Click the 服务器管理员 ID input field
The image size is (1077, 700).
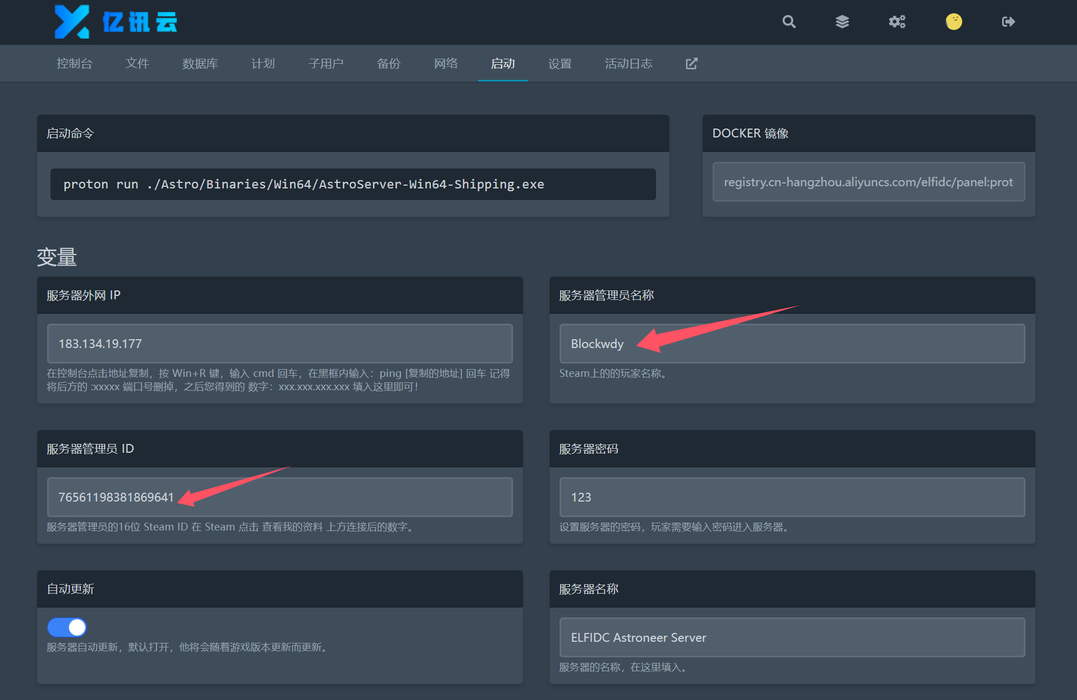click(x=280, y=497)
